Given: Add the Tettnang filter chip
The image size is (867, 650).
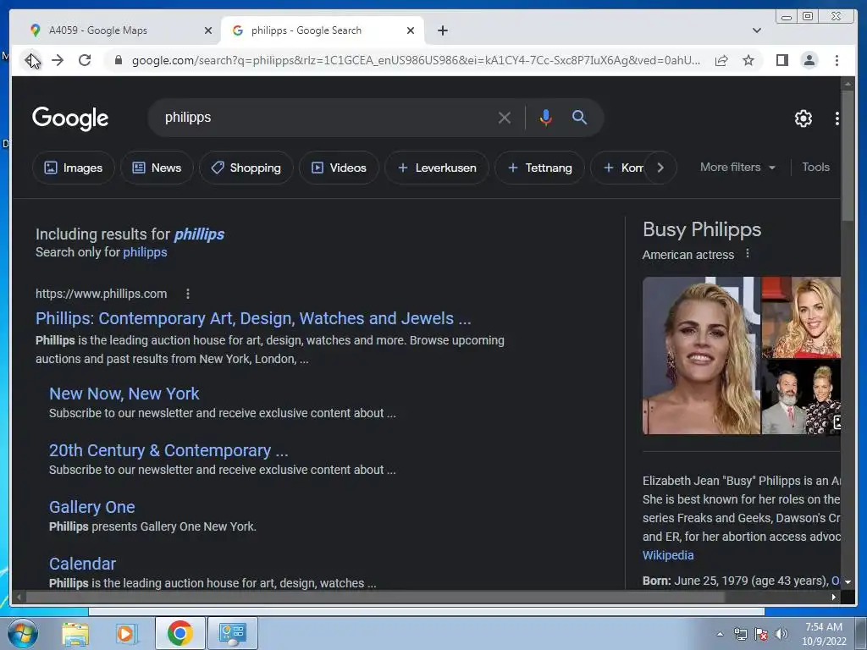Looking at the screenshot, I should click(x=539, y=168).
